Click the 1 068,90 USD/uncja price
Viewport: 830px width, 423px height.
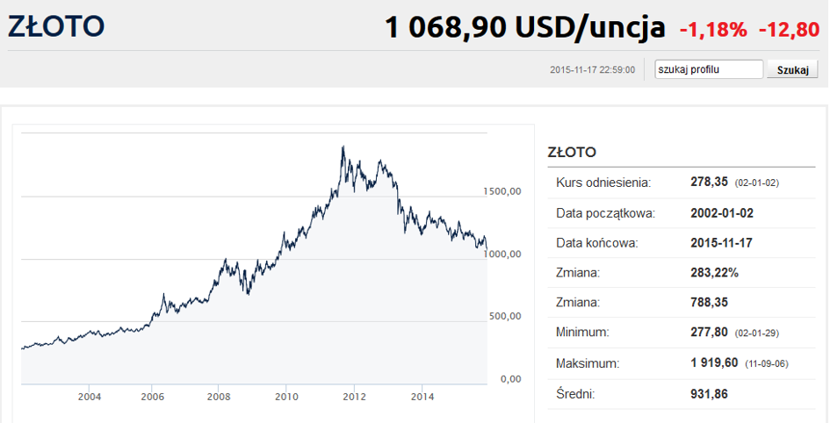(x=524, y=27)
